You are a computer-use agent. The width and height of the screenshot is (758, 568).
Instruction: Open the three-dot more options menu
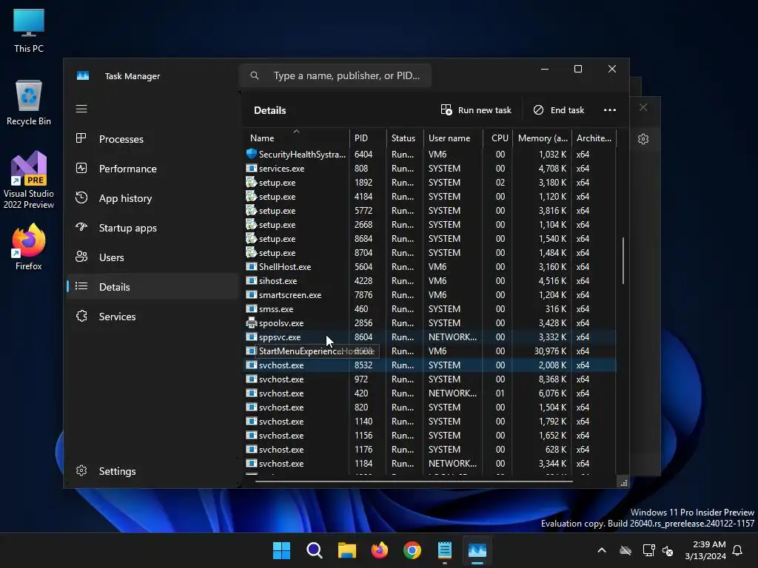610,110
